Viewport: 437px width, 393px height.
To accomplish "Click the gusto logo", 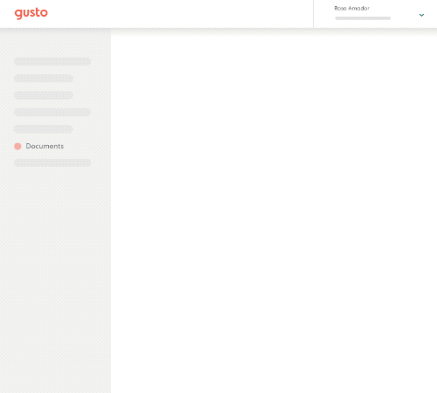I will [31, 13].
